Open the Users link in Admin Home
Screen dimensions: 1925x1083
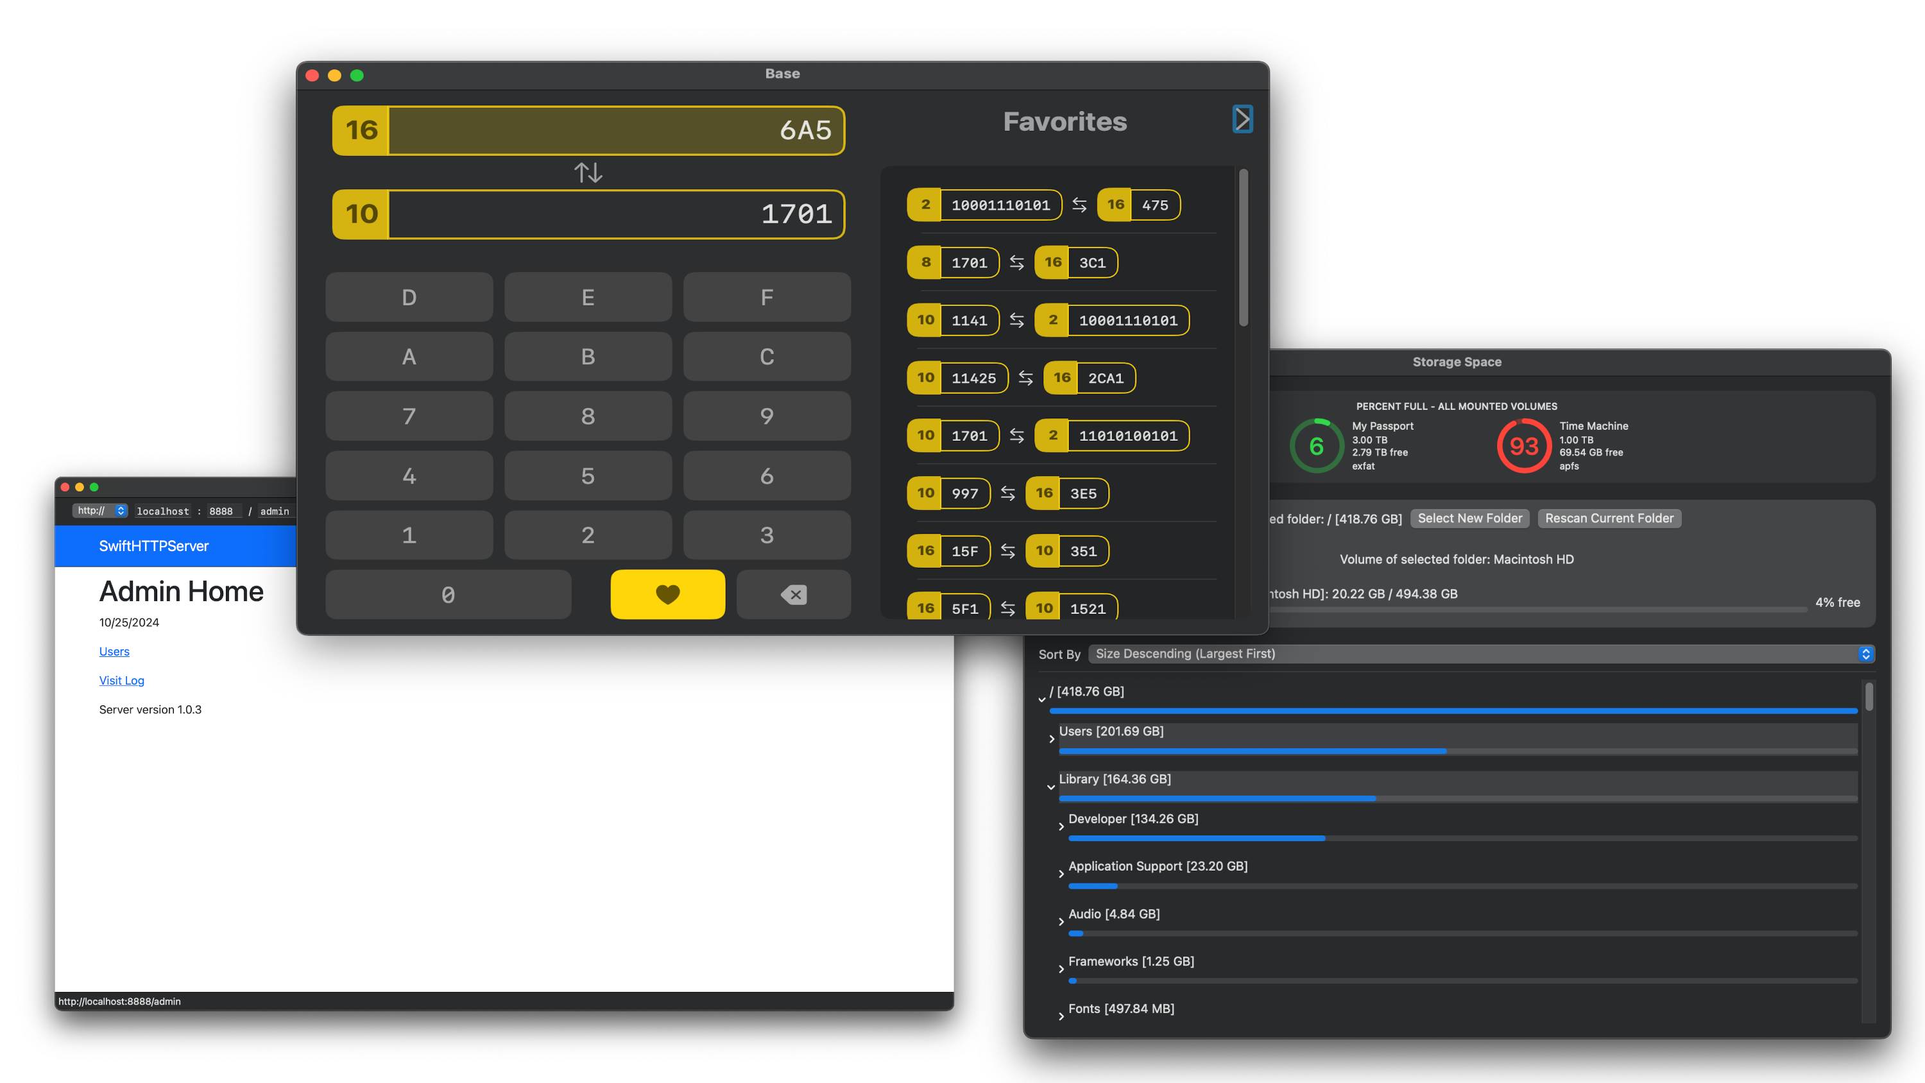click(114, 651)
